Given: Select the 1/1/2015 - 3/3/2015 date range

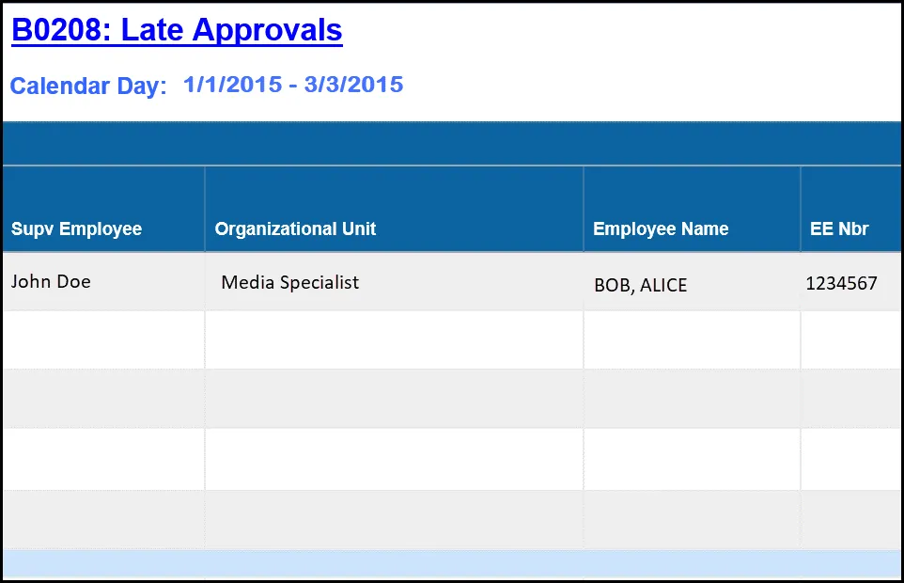Looking at the screenshot, I should tap(293, 85).
